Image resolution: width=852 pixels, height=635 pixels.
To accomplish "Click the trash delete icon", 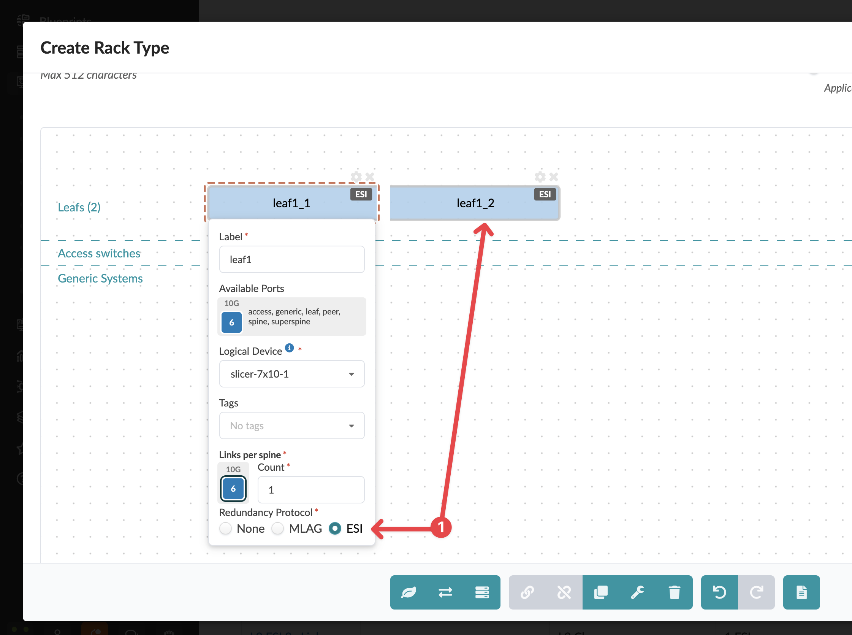I will (x=674, y=592).
